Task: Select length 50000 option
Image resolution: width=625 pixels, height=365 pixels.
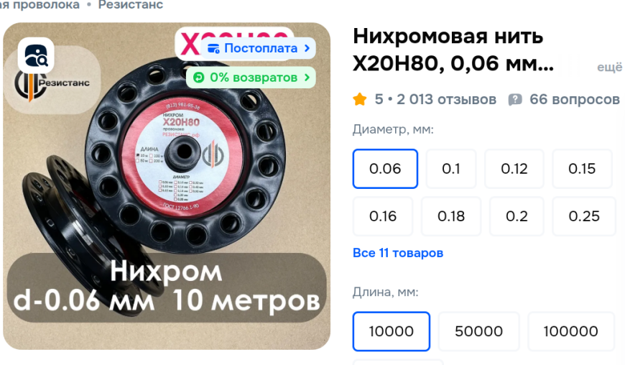Action: [x=478, y=331]
